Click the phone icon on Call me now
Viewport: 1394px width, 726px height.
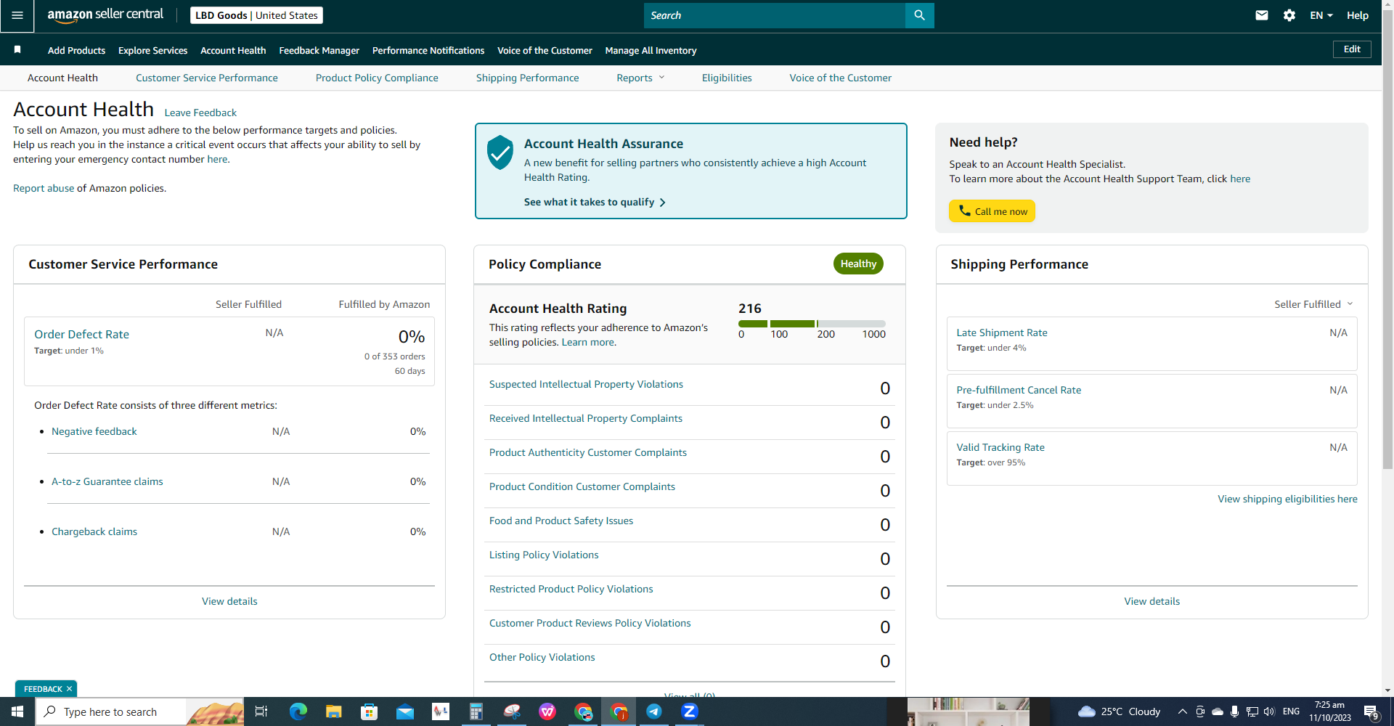point(965,211)
